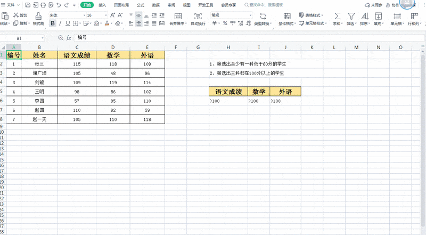Select column D header

point(113,47)
